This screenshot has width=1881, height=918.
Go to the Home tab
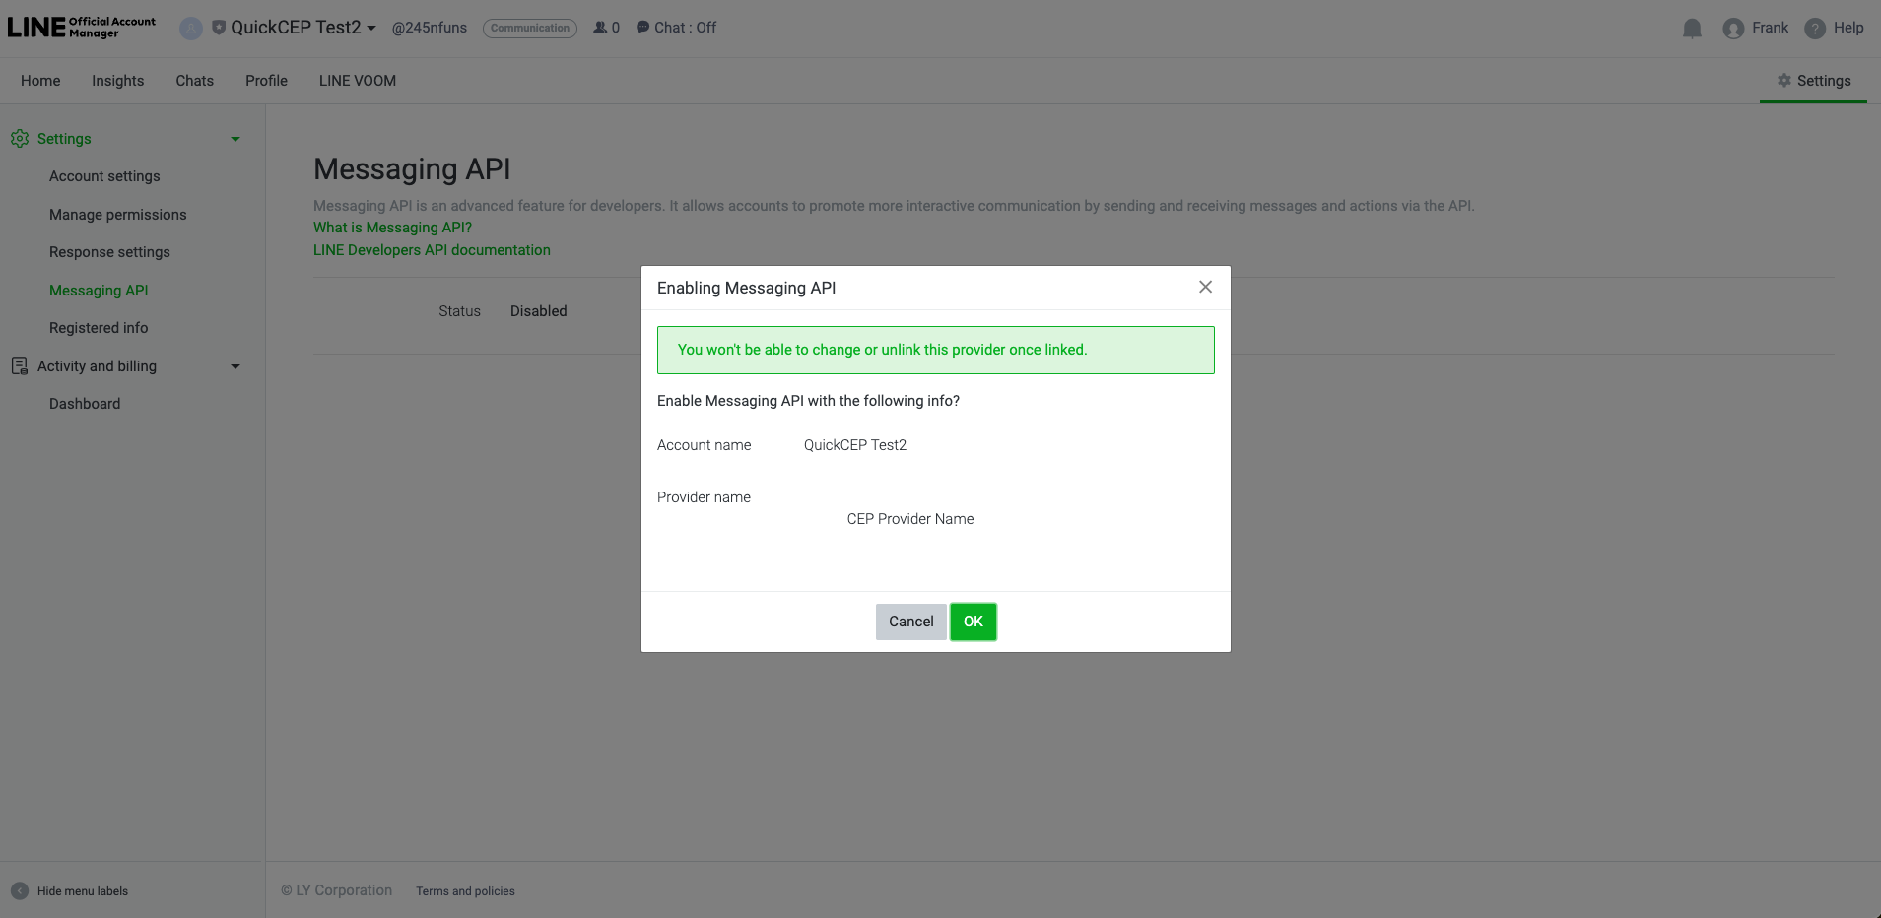(40, 81)
